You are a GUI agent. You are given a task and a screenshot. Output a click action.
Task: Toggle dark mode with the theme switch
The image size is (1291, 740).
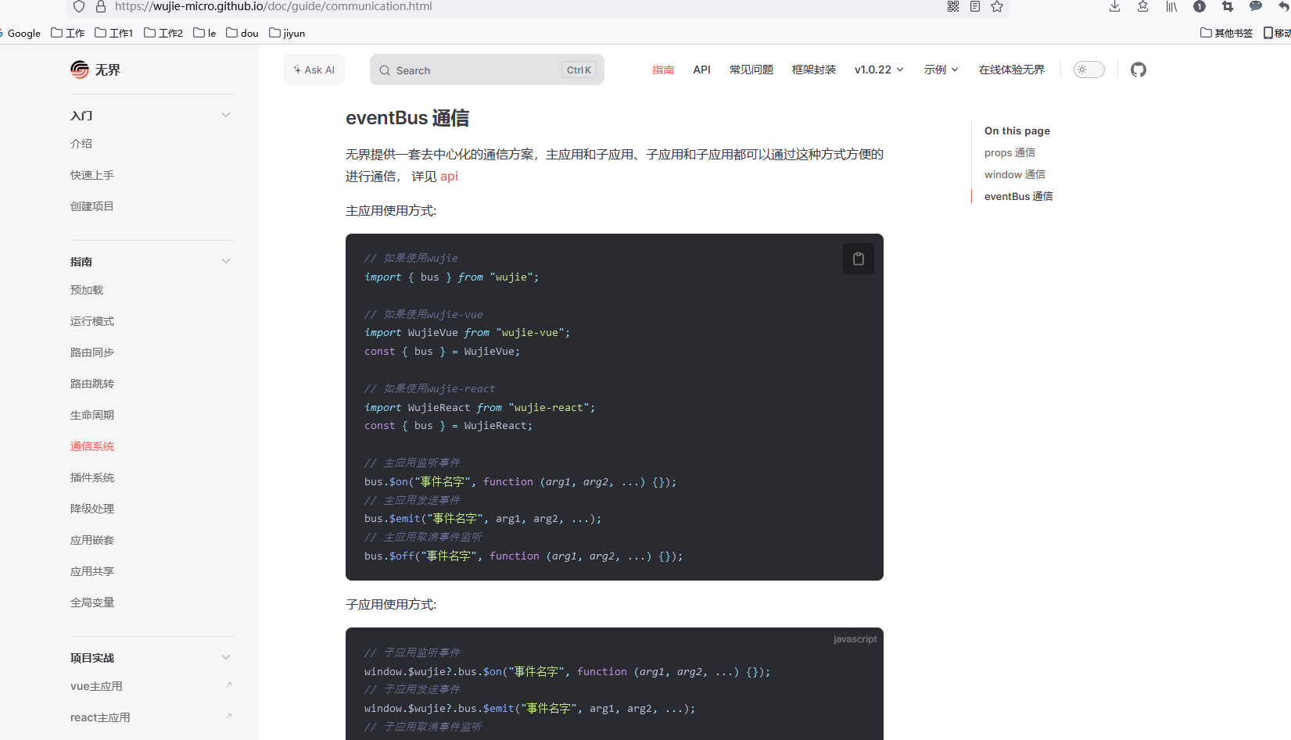(1088, 70)
